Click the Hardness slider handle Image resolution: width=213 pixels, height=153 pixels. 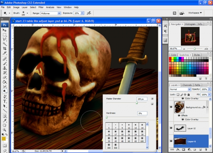click(106, 117)
